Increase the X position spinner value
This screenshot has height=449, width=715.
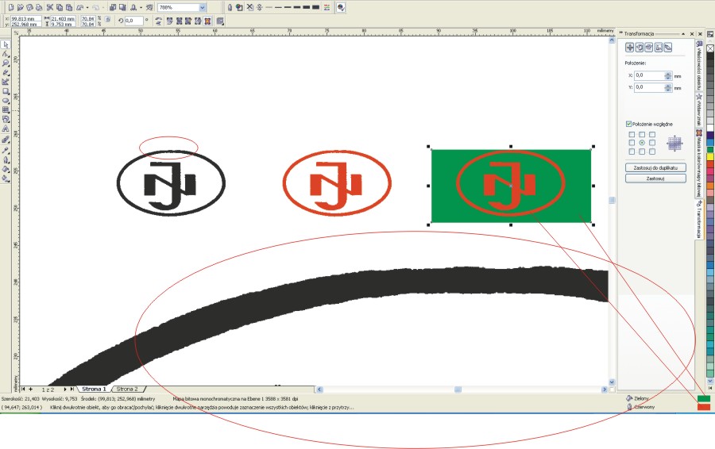pos(668,74)
